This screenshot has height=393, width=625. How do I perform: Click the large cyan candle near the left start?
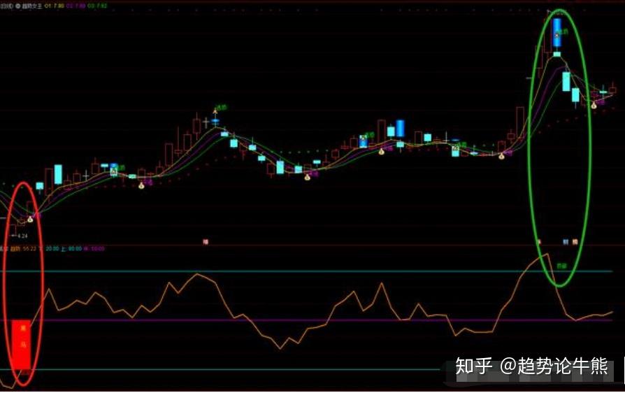[x=58, y=173]
